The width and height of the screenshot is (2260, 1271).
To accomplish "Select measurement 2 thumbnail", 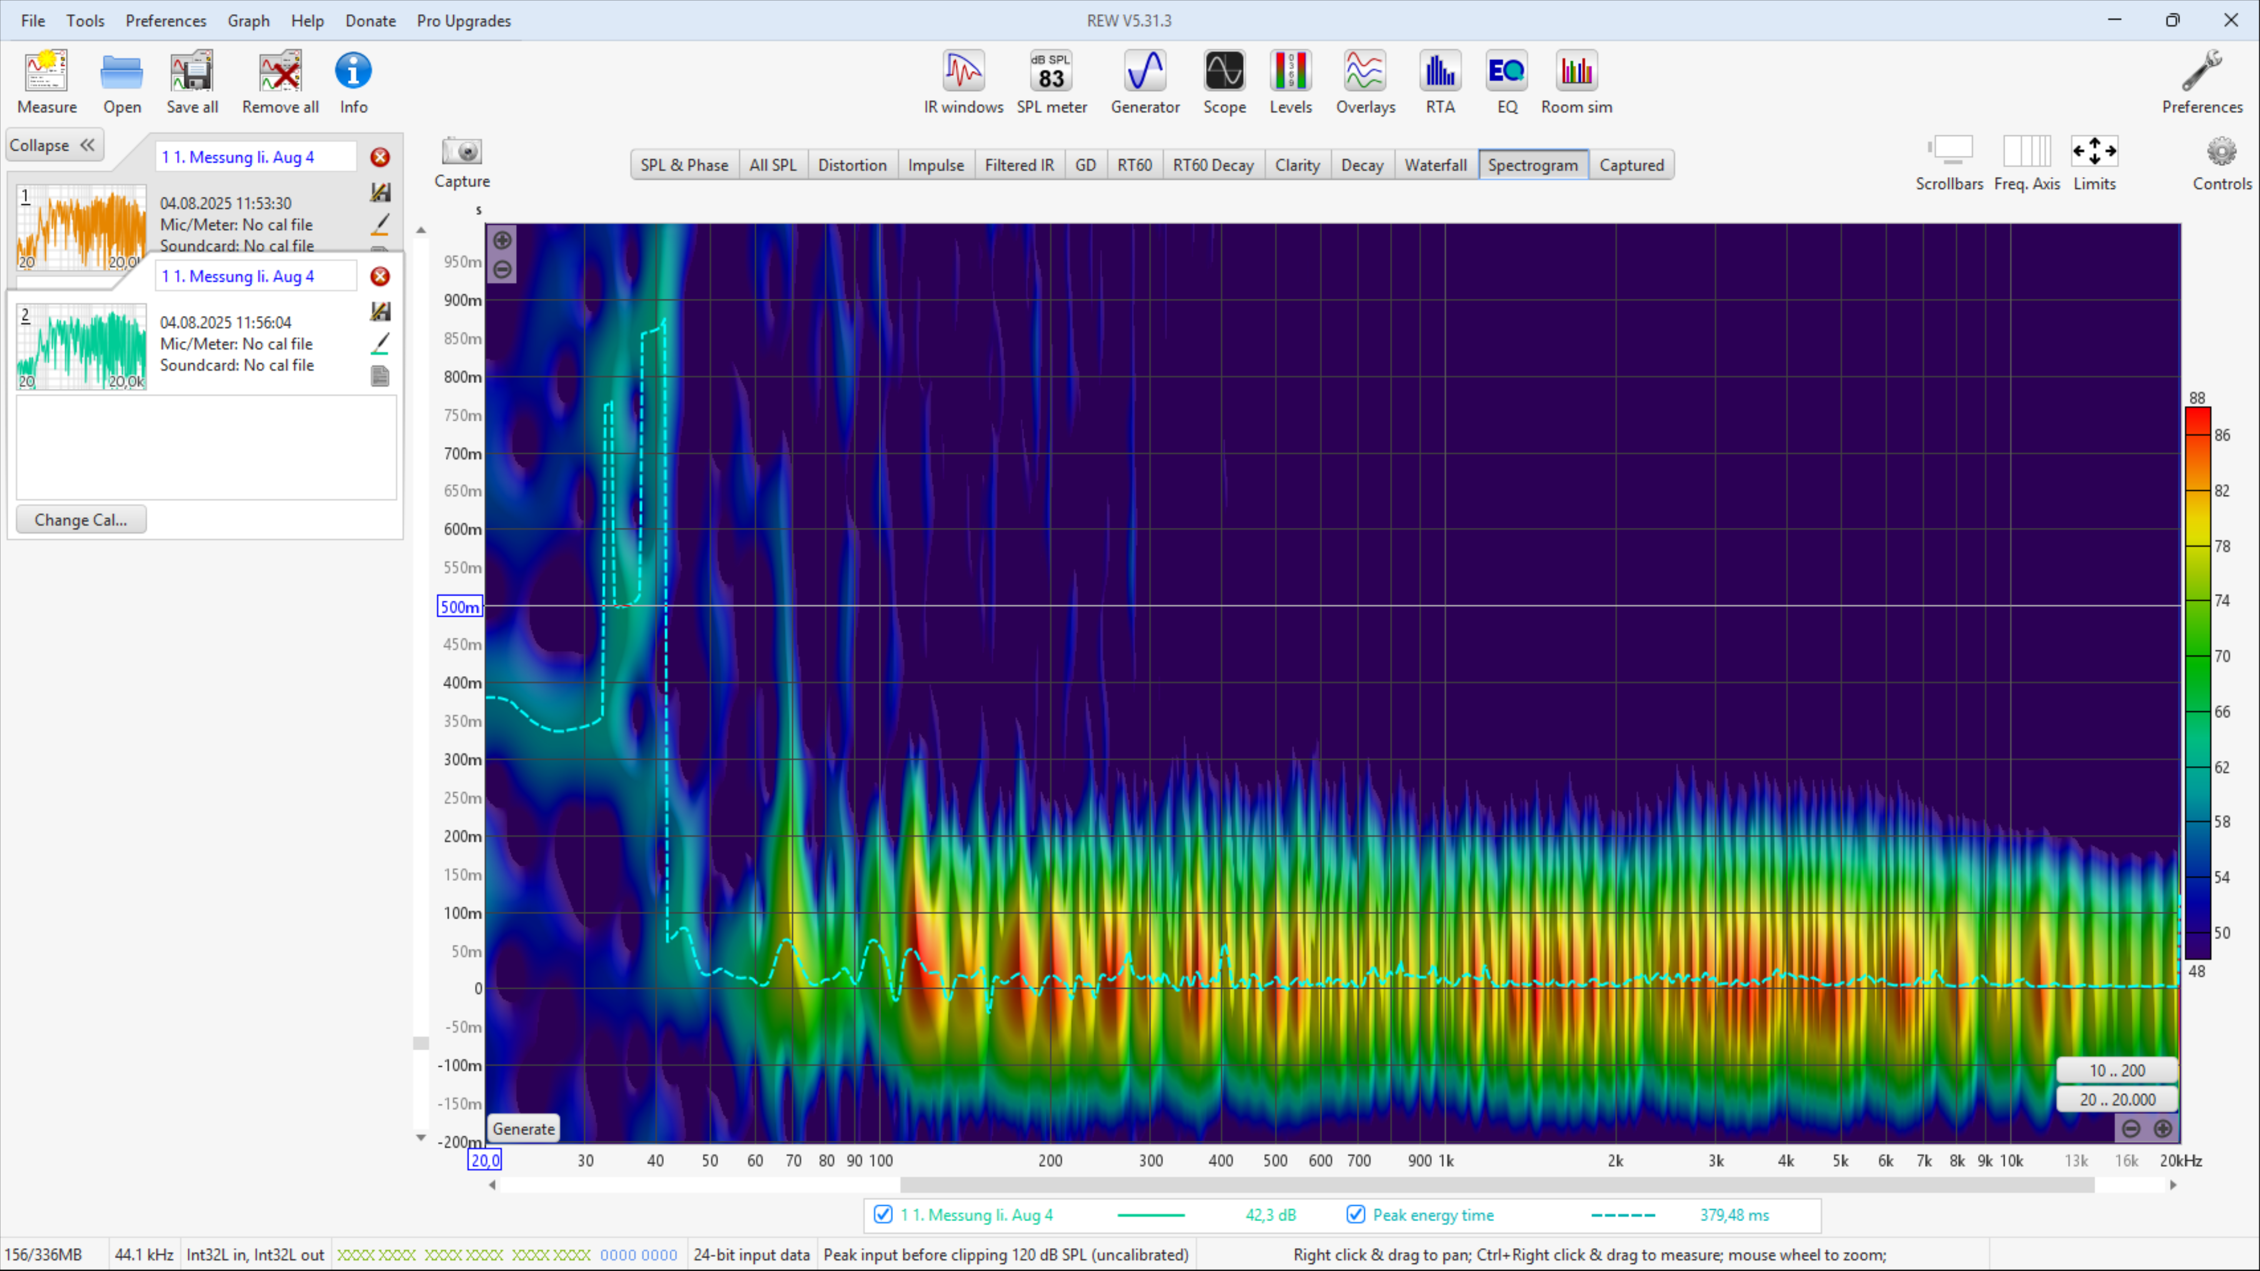I will point(82,345).
